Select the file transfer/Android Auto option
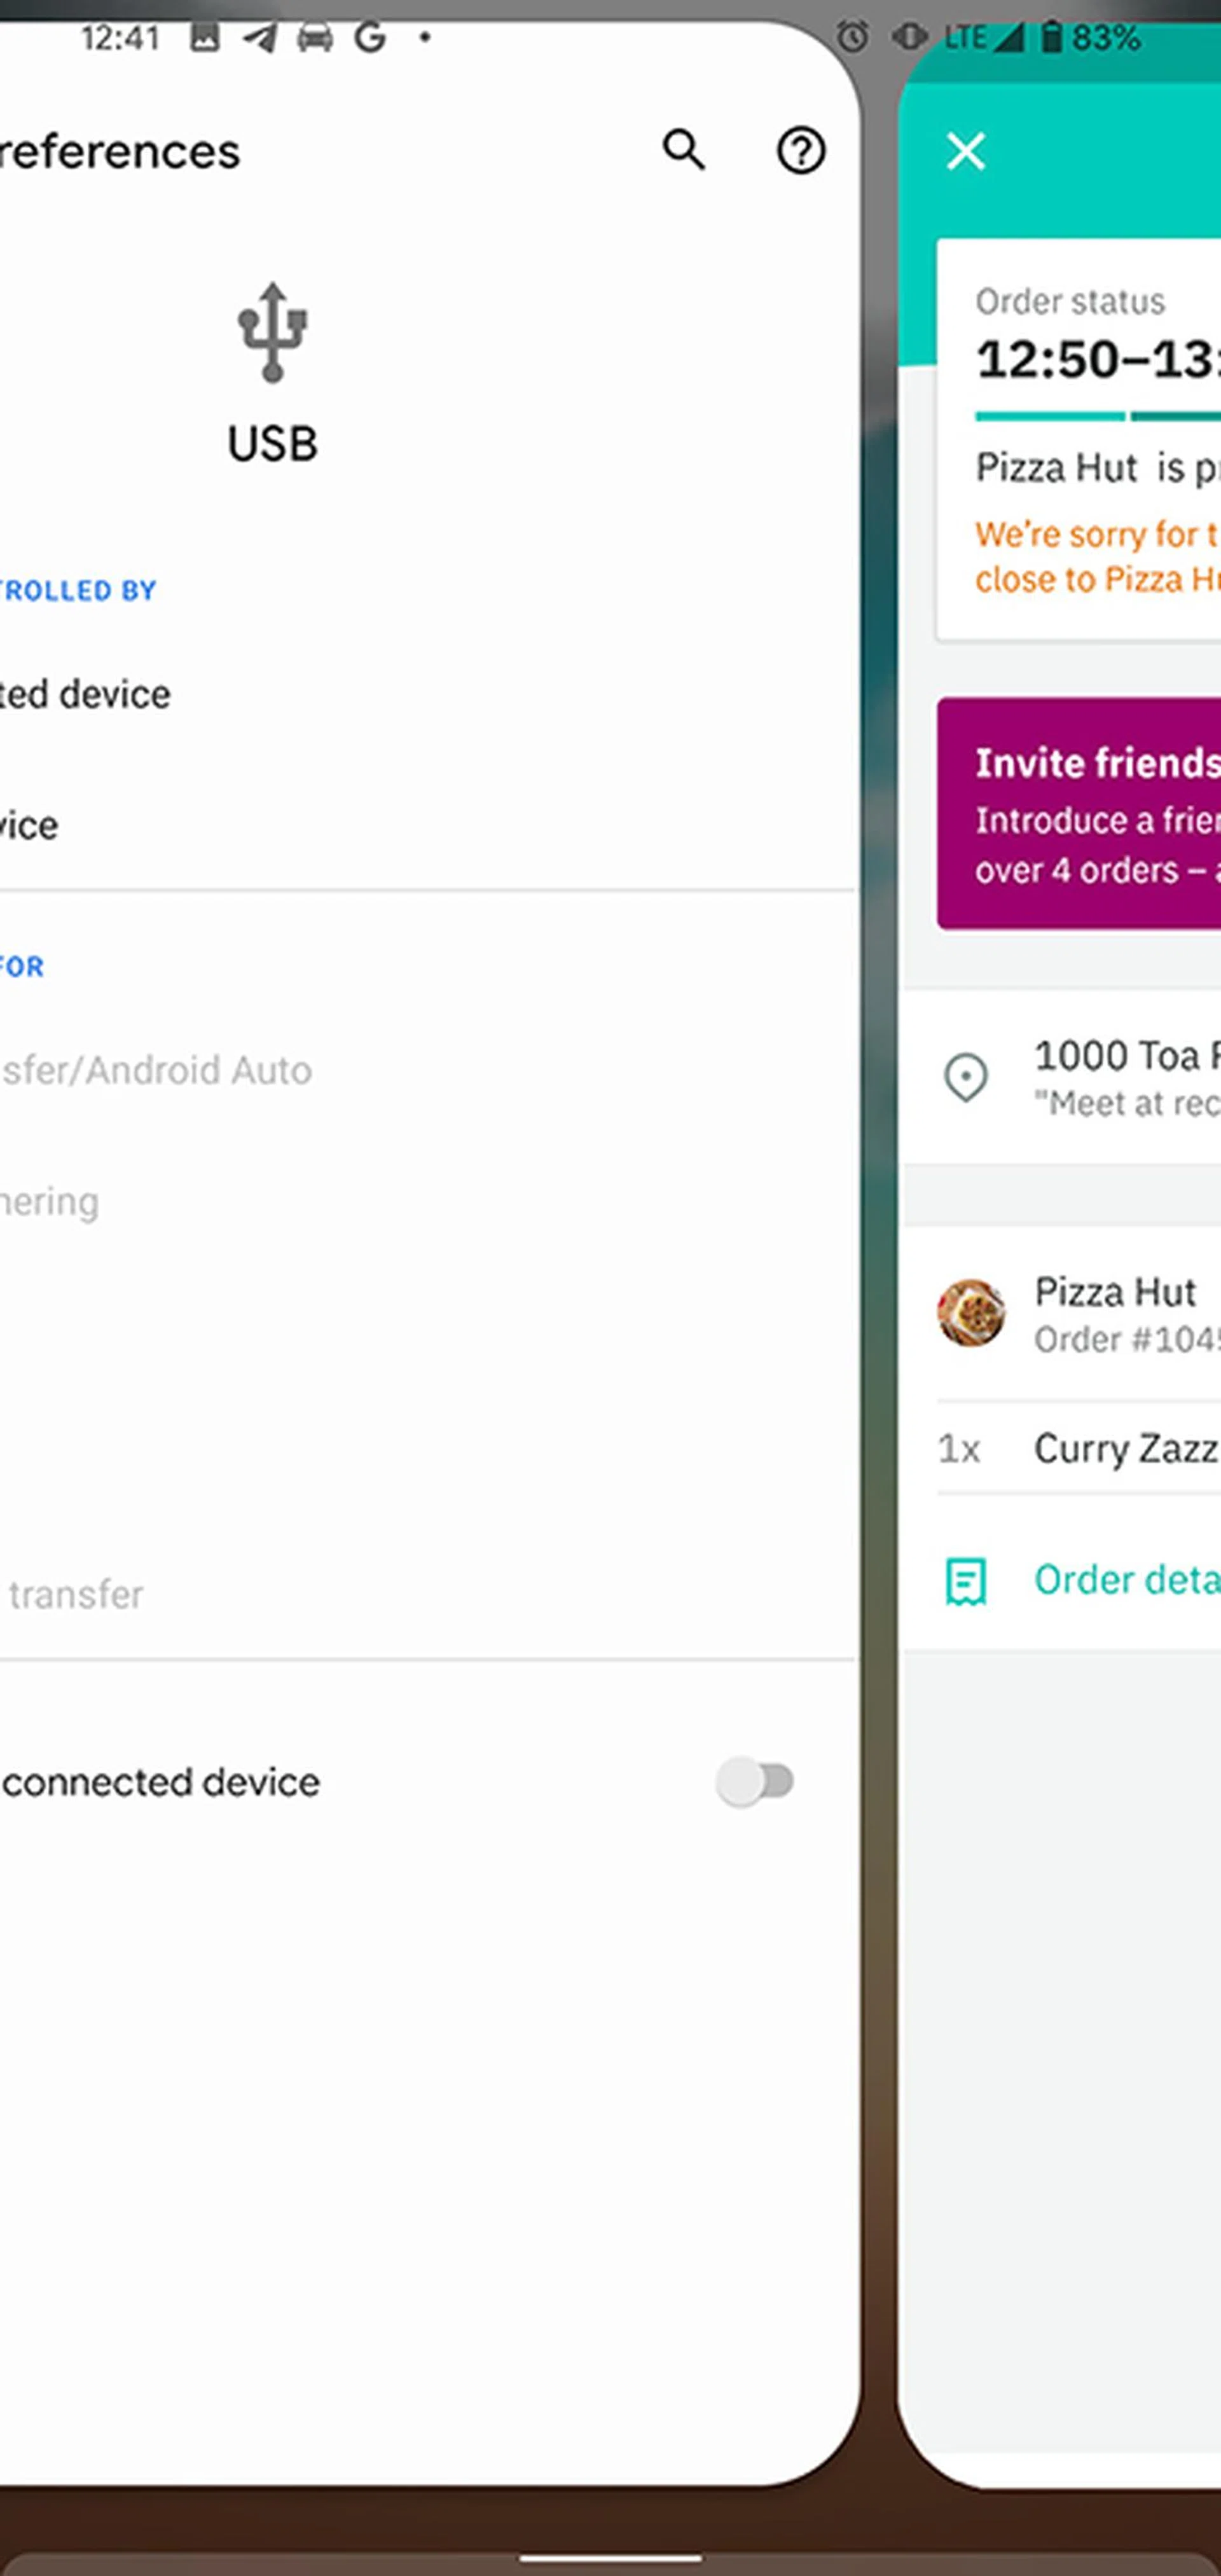 click(157, 1070)
